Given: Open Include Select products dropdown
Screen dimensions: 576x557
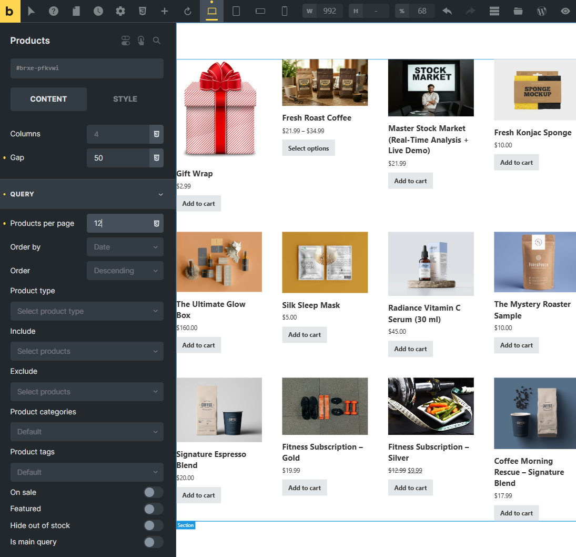Looking at the screenshot, I should tap(87, 351).
